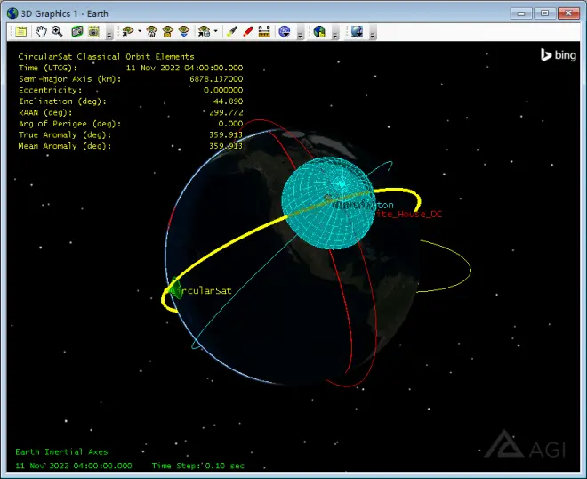The image size is (587, 479).
Task: Select the red marker annotation tool
Action: click(x=248, y=32)
